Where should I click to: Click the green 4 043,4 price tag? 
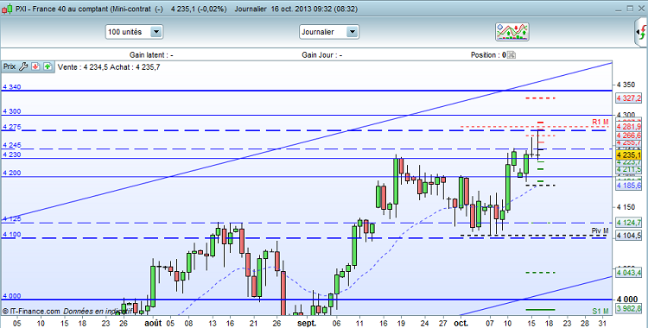(x=629, y=273)
